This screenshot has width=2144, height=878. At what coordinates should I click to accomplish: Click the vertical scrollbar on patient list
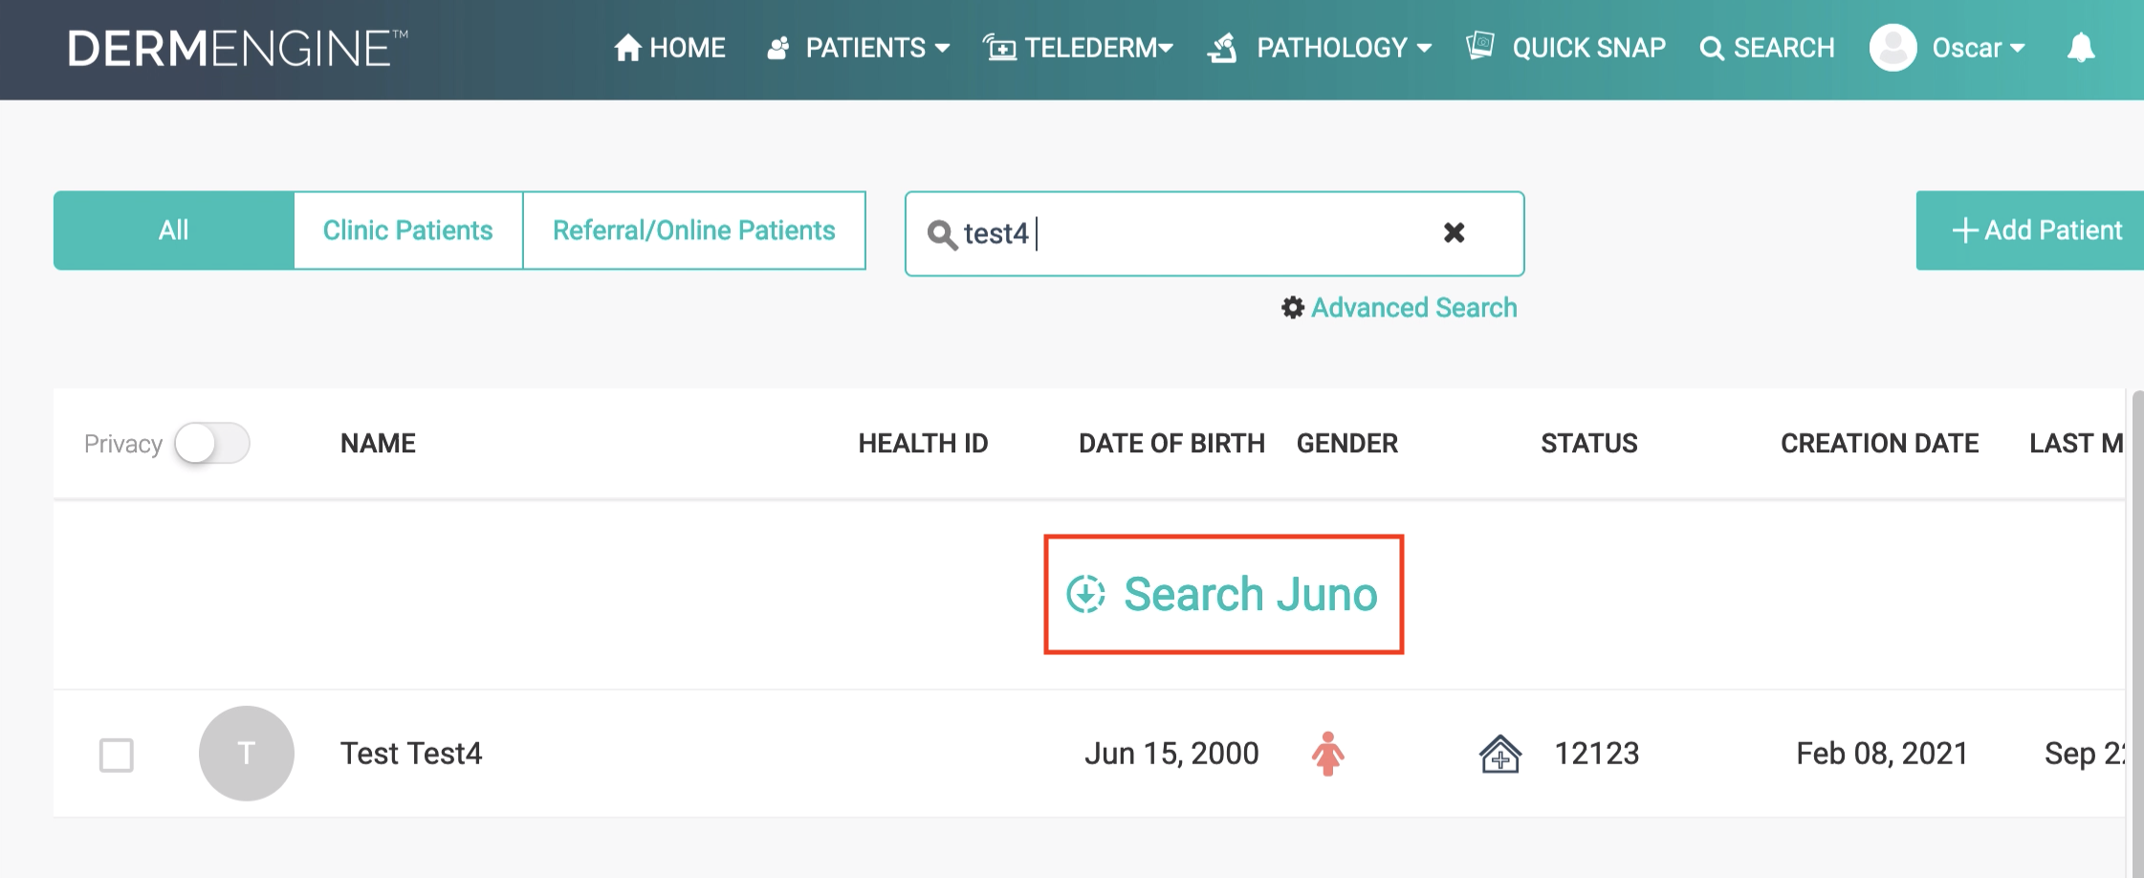[2136, 631]
